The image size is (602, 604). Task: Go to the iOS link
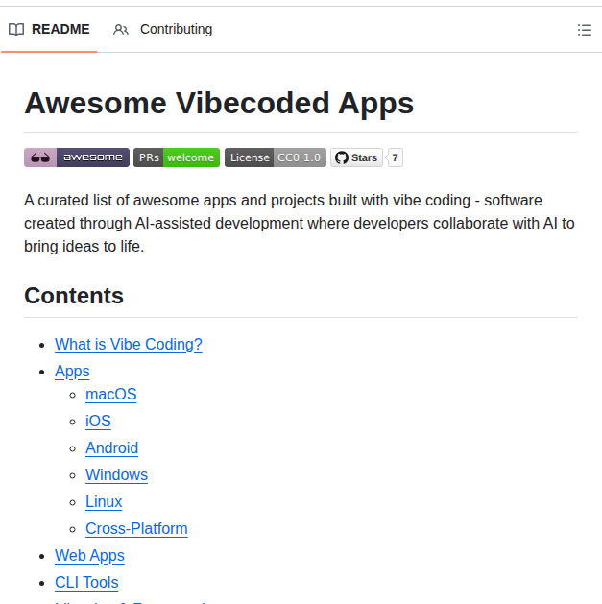pos(98,421)
